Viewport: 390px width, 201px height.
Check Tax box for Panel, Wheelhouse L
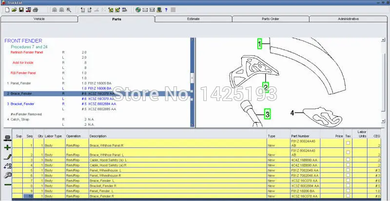[x=348, y=170]
